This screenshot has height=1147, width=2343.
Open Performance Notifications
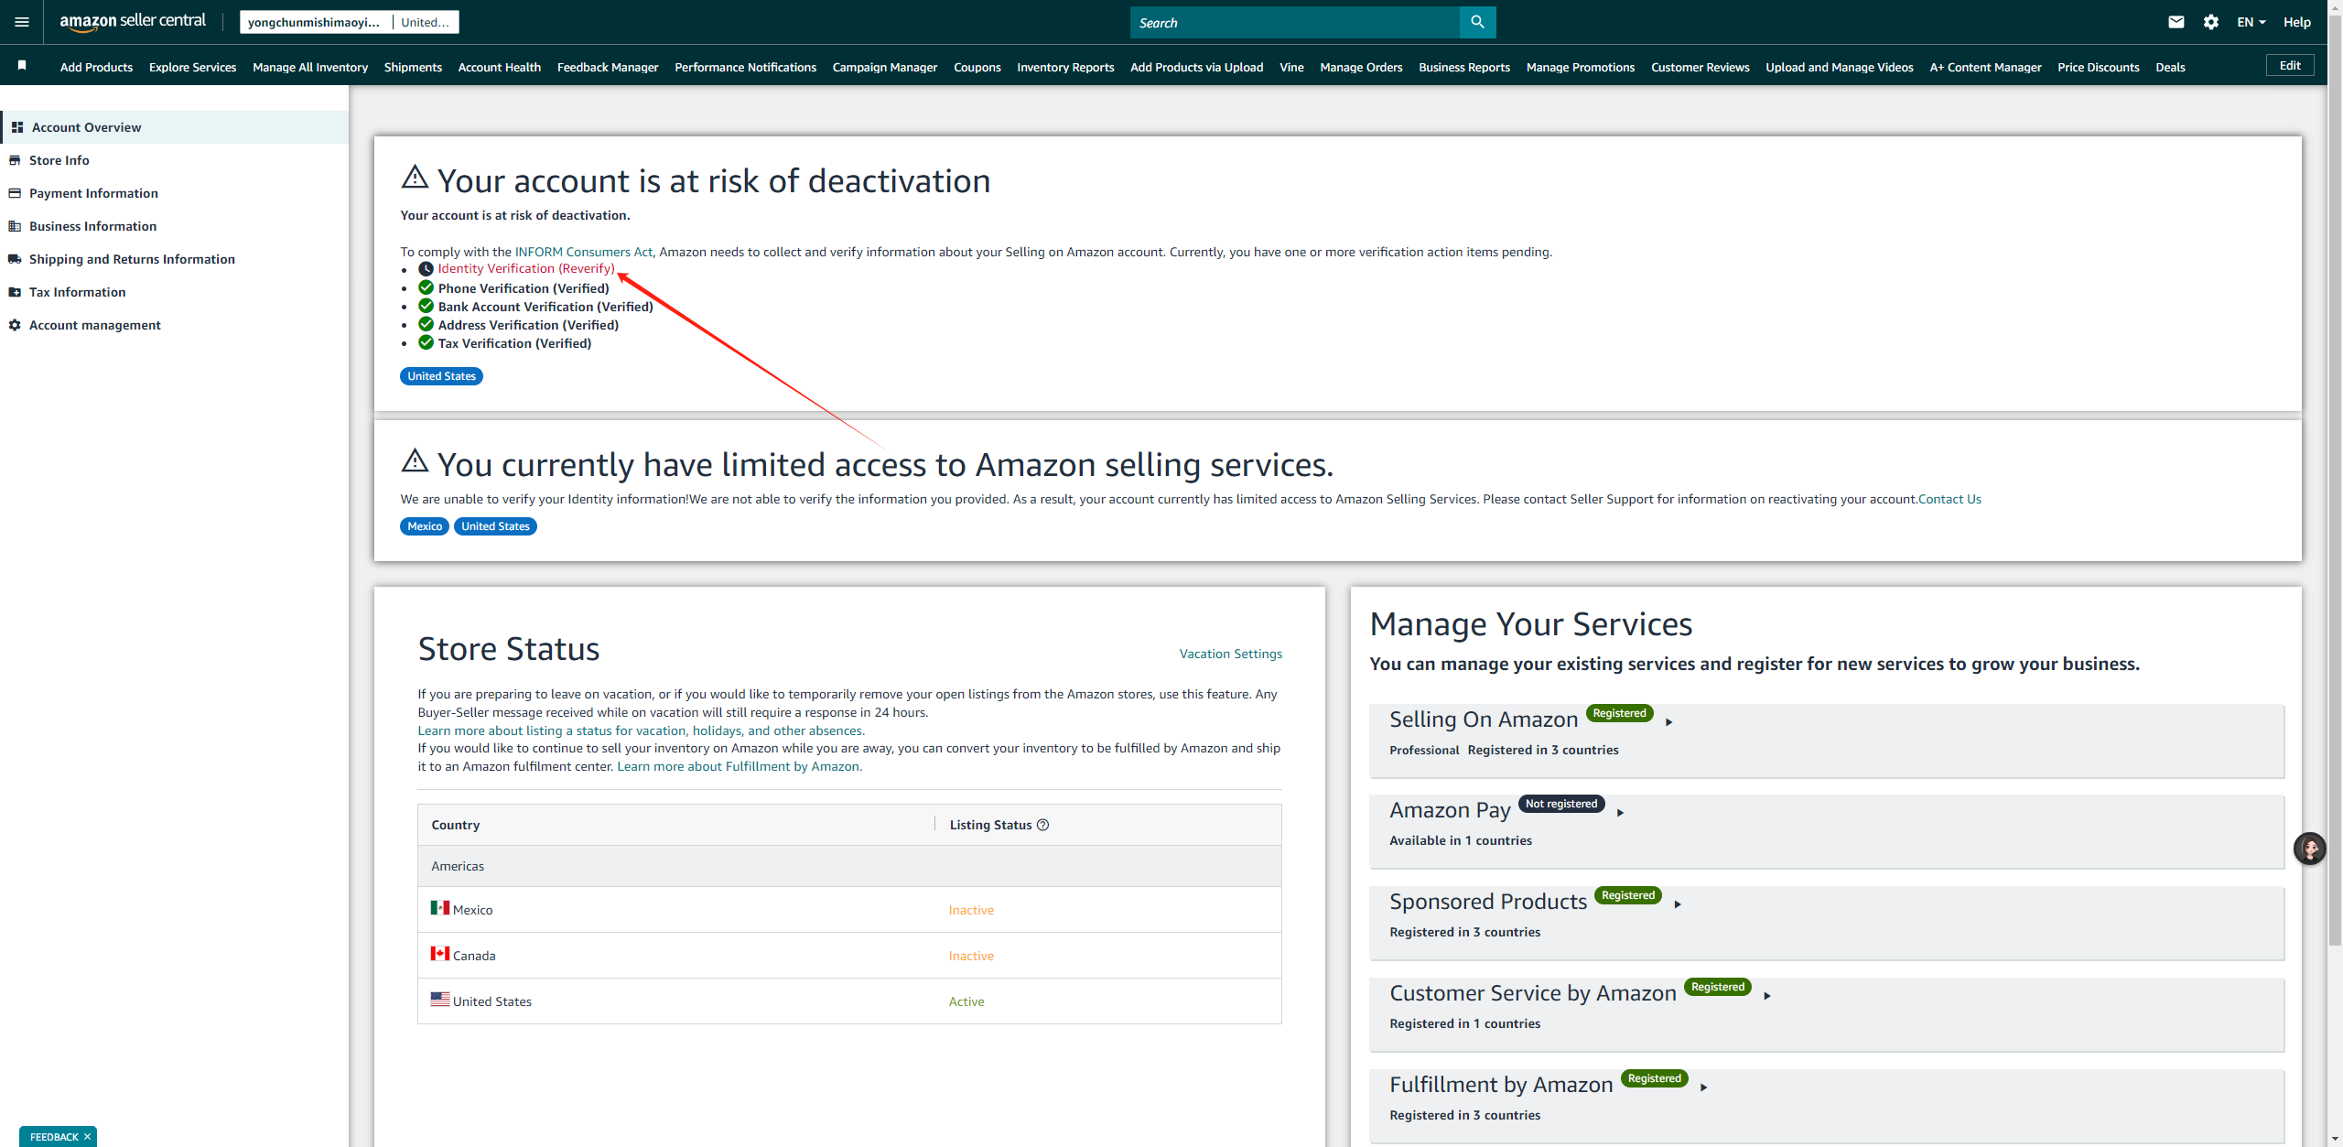(745, 67)
